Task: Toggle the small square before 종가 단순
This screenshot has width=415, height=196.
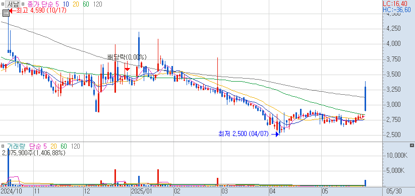Action: click(x=23, y=4)
